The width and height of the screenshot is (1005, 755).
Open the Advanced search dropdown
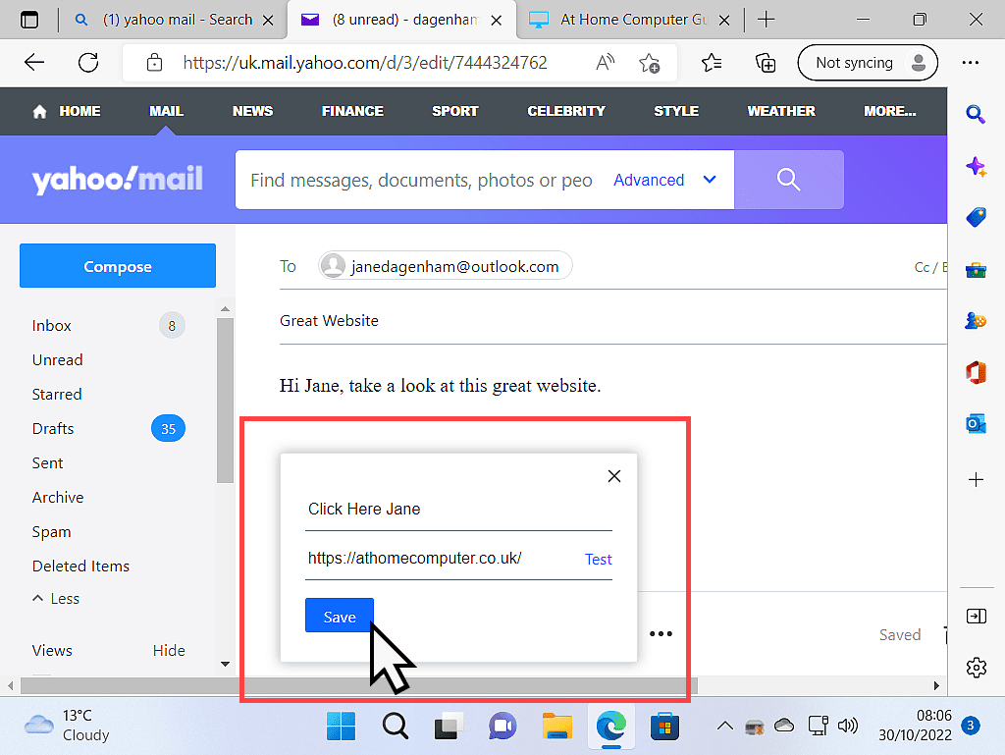coord(649,180)
